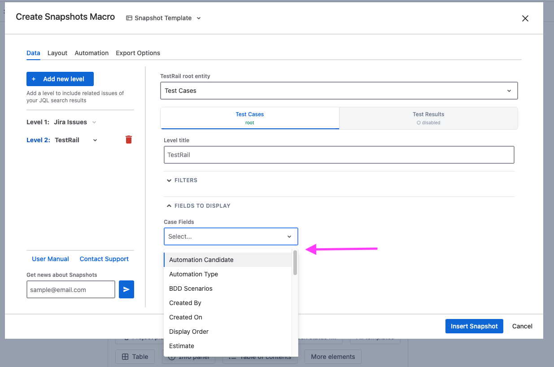The height and width of the screenshot is (367, 554).
Task: Open Case Fields select dropdown
Action: (x=231, y=236)
